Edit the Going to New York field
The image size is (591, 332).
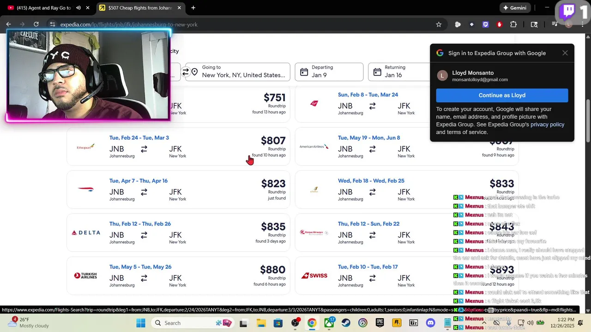[x=238, y=71]
